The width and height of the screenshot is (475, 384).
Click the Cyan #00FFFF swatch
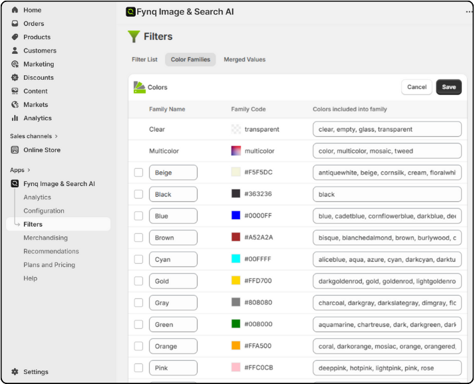tap(236, 258)
